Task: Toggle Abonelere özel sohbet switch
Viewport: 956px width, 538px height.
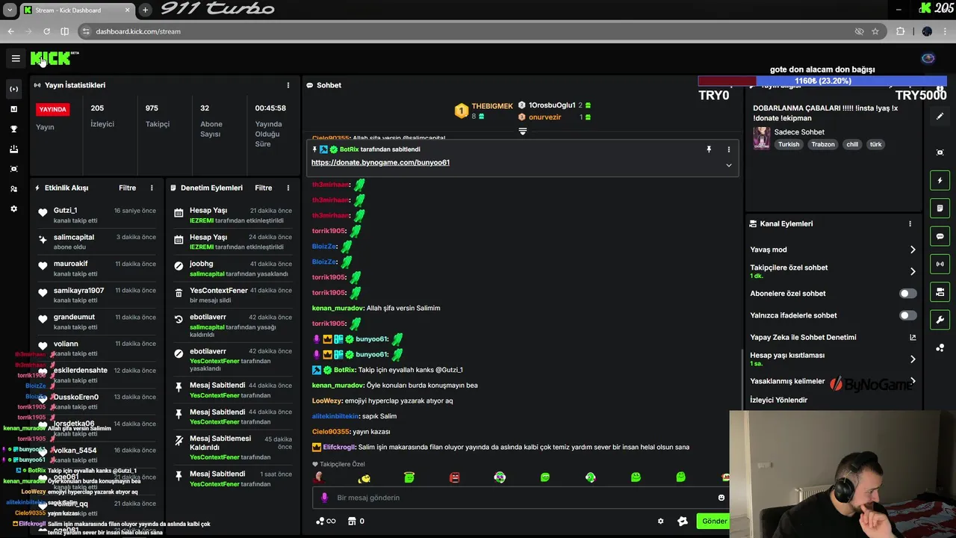Action: coord(907,294)
